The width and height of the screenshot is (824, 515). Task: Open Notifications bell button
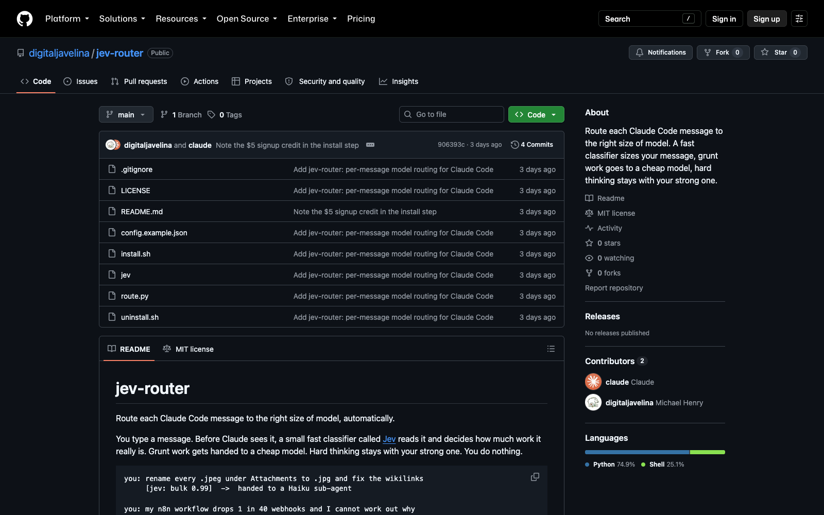pyautogui.click(x=661, y=53)
